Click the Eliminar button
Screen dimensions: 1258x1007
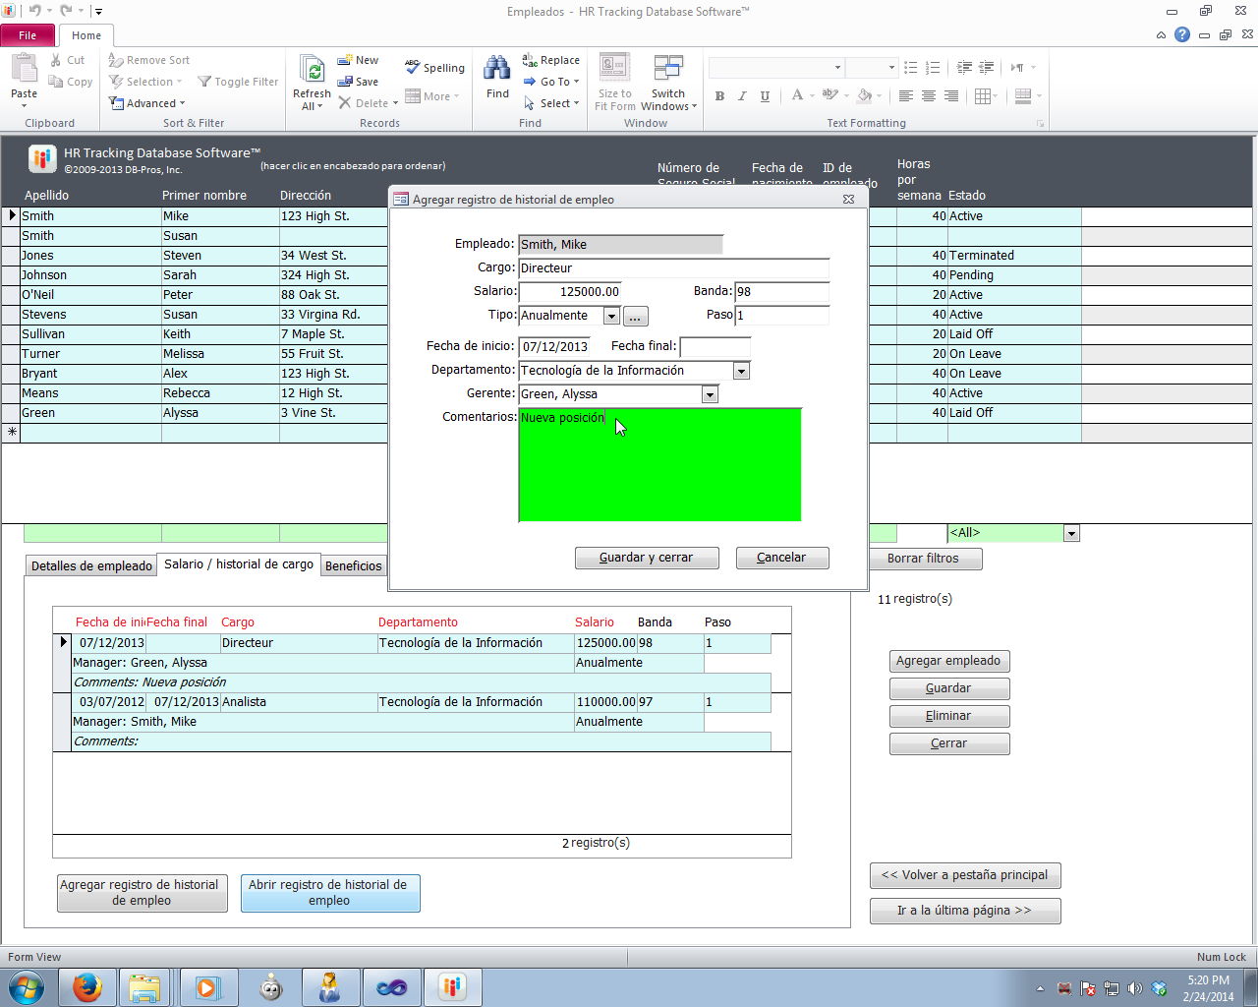click(x=949, y=716)
